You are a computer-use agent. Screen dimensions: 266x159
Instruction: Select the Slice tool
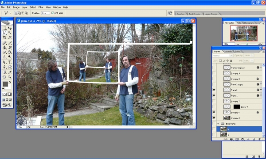pyautogui.click(x=10, y=38)
